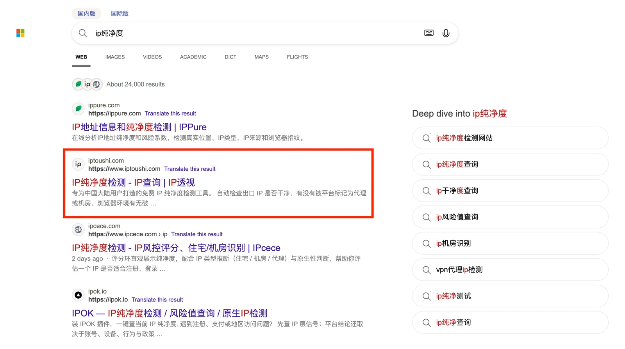Click search icon beside ip机房识别
This screenshot has width=625, height=349.
pyautogui.click(x=427, y=243)
